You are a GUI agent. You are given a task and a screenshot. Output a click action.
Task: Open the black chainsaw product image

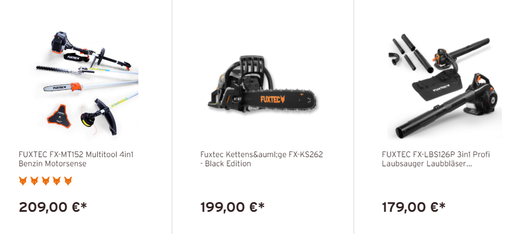[x=262, y=84]
